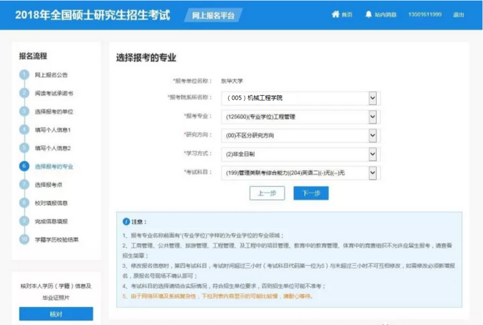The image size is (483, 325).
Task: Open the 学习方式 dropdown
Action: coord(373,154)
